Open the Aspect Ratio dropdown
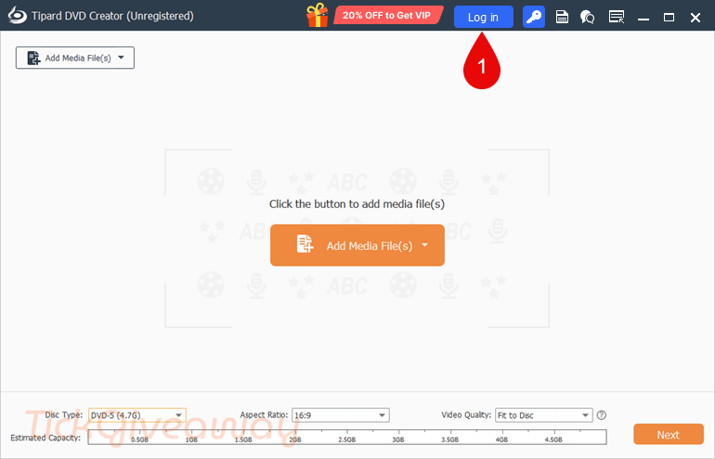Screen dimensions: 715x459 tap(340, 415)
